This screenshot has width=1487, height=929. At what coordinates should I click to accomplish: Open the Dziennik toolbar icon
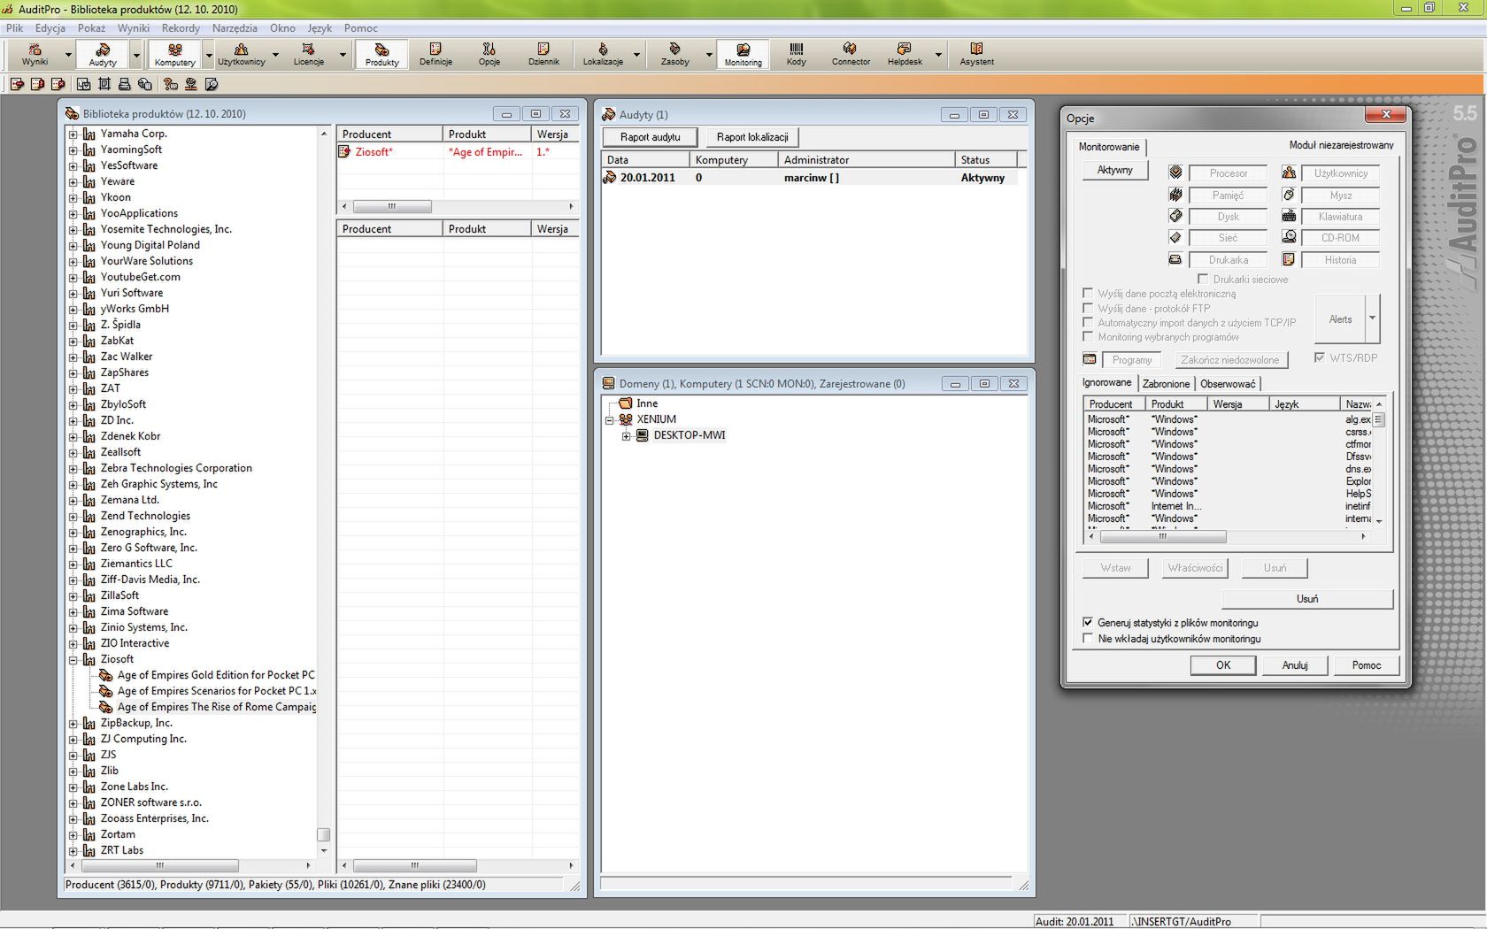tap(543, 54)
